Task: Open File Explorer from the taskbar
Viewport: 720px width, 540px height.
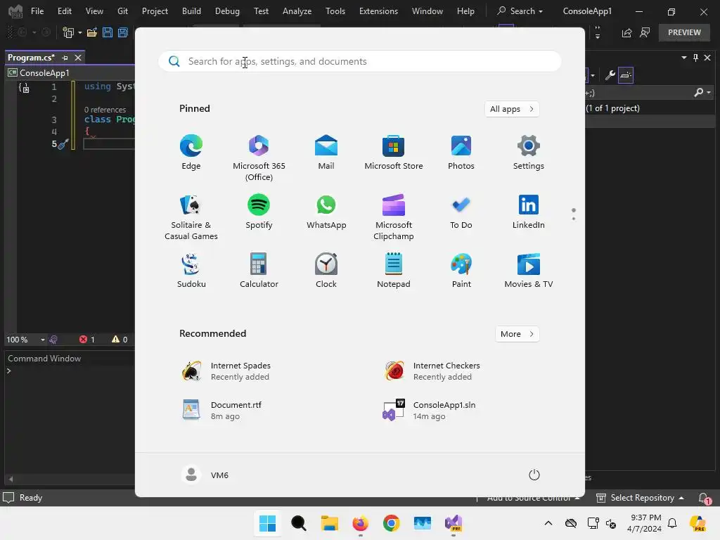Action: 329,523
